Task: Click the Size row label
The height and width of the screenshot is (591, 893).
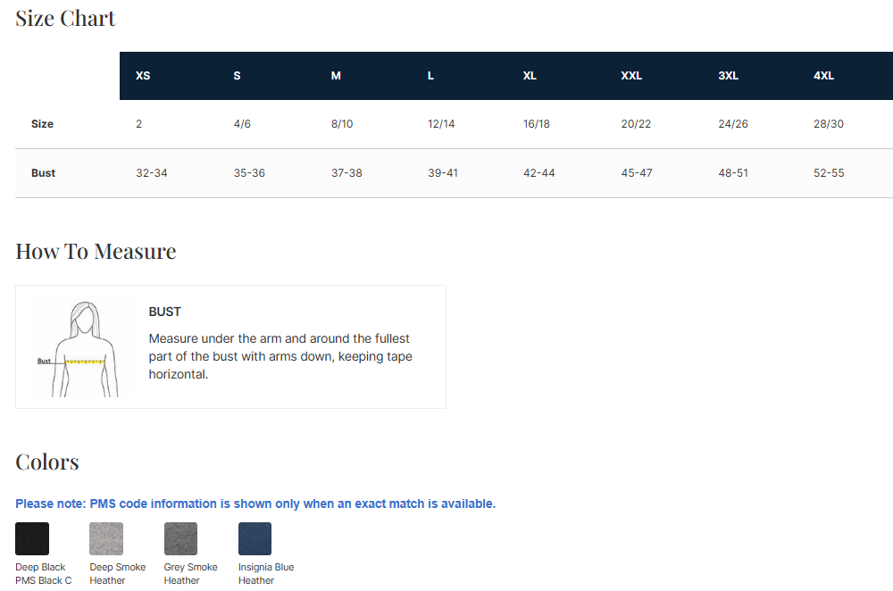Action: point(42,124)
